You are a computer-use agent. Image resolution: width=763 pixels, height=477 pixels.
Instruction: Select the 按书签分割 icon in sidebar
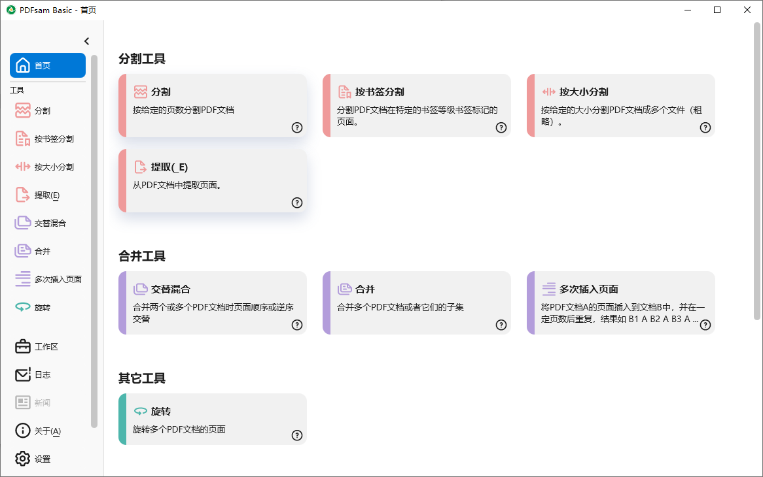(x=22, y=139)
